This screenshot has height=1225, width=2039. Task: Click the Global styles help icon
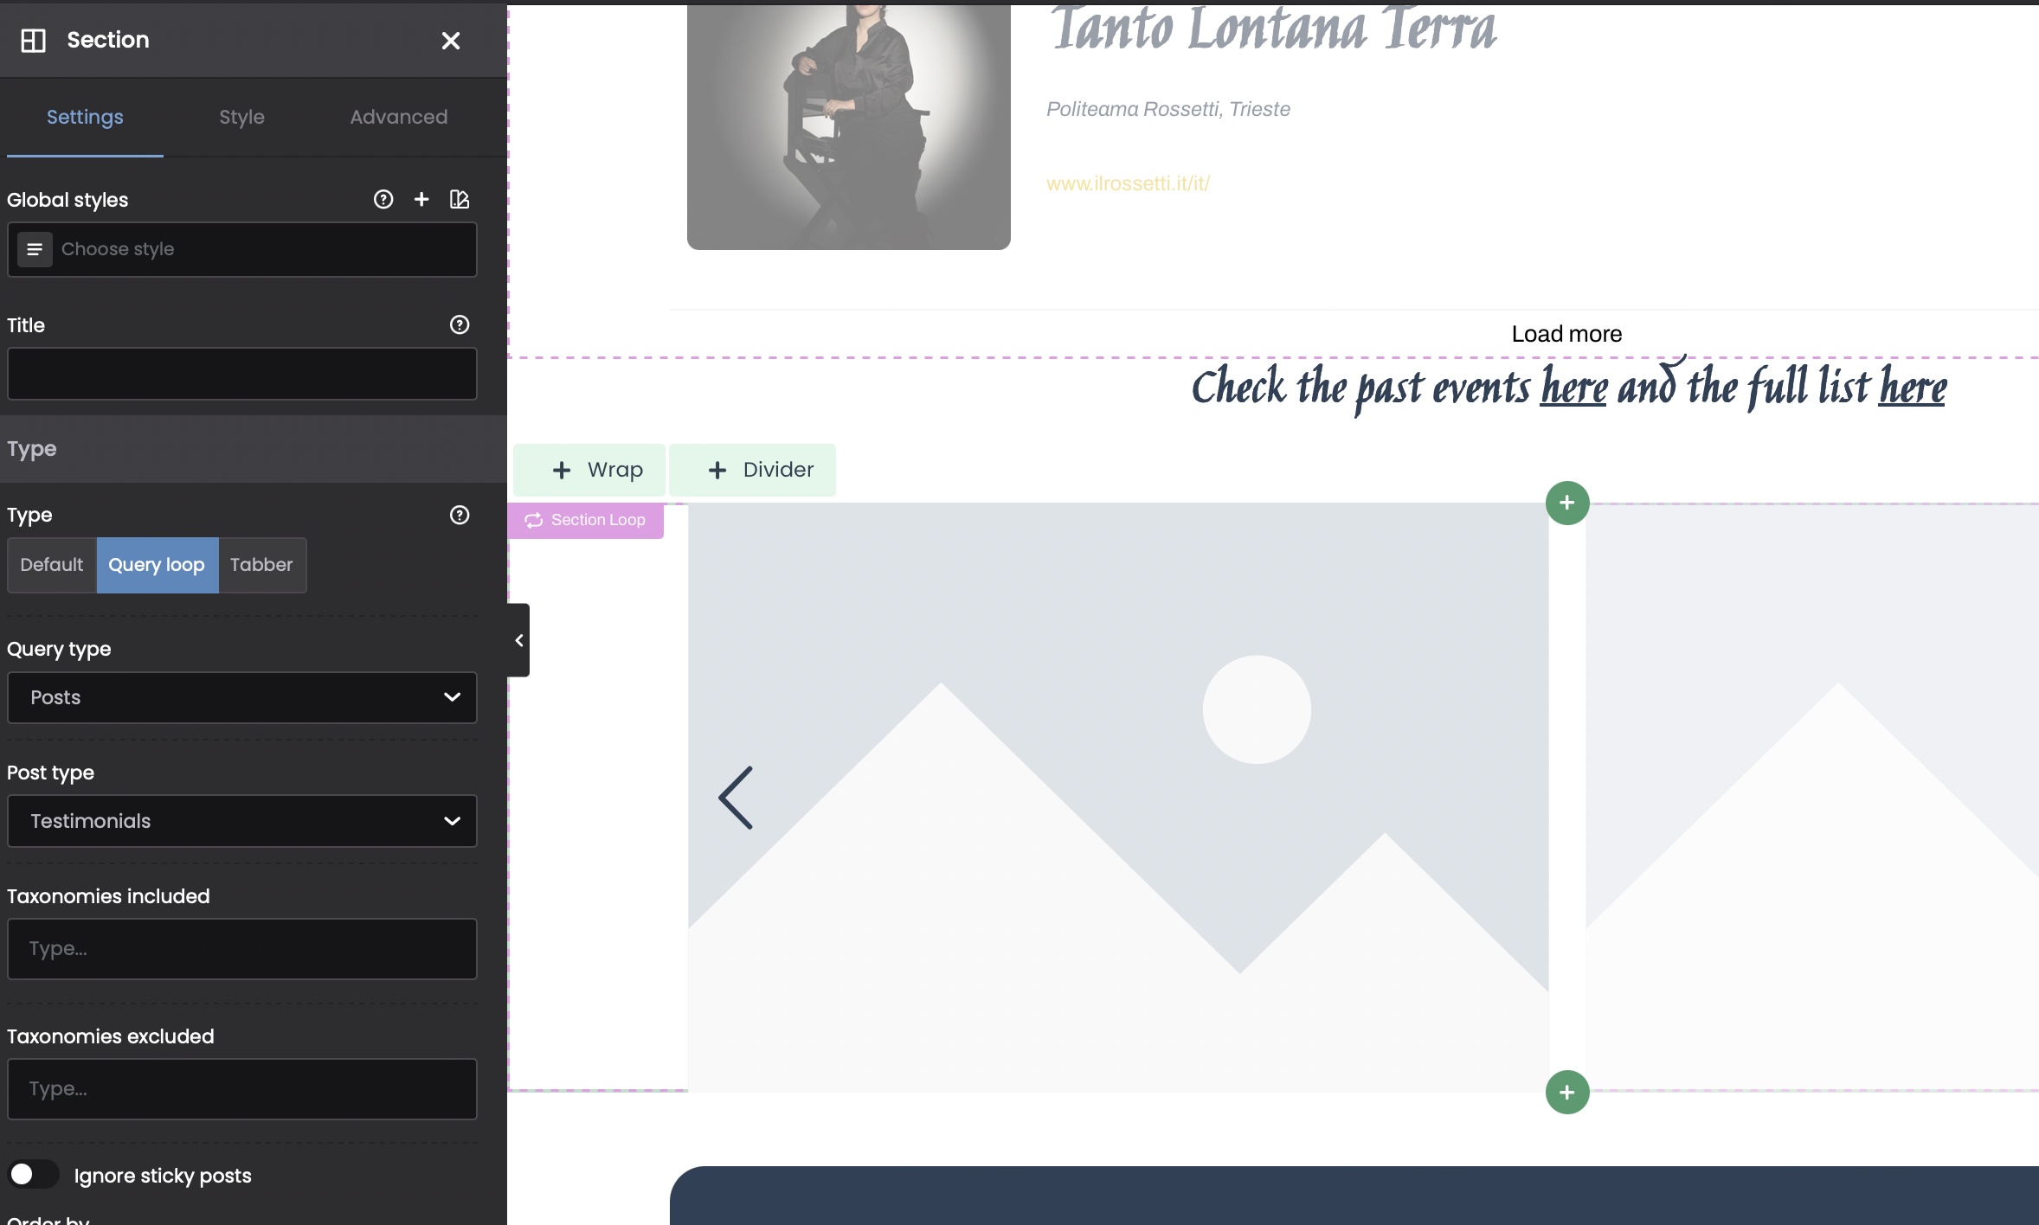tap(383, 200)
